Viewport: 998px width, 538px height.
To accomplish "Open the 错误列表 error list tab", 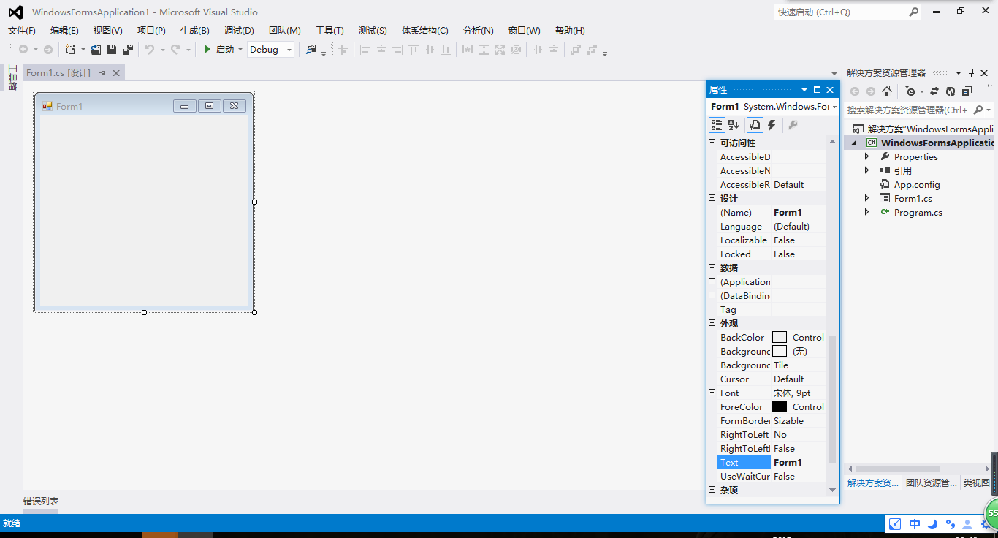I will [41, 501].
